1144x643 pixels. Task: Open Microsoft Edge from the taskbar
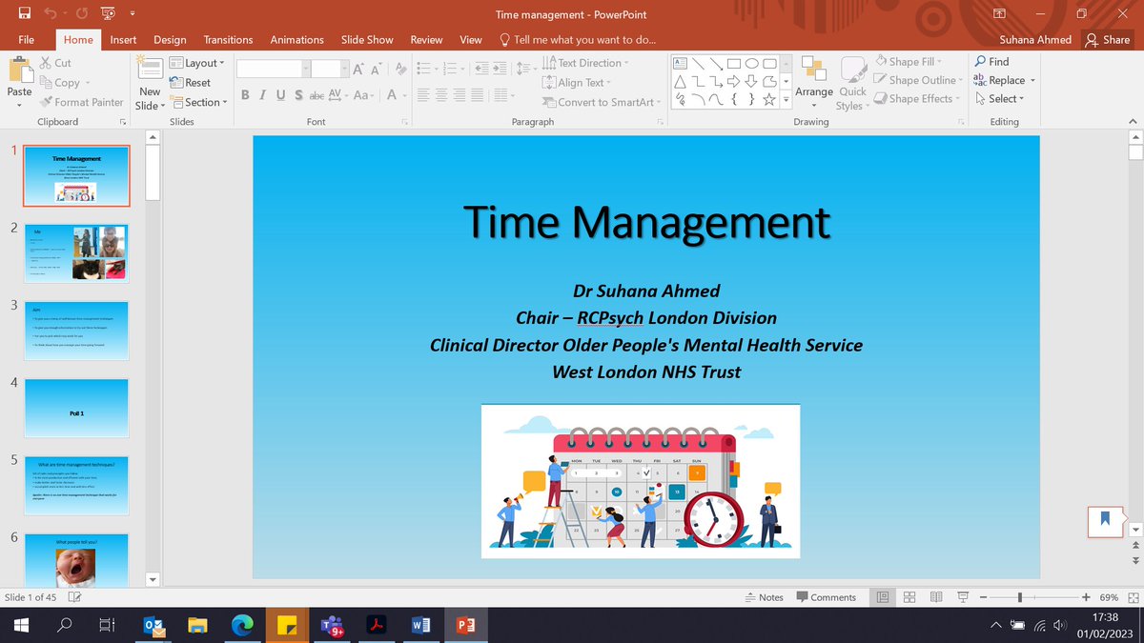(x=243, y=625)
